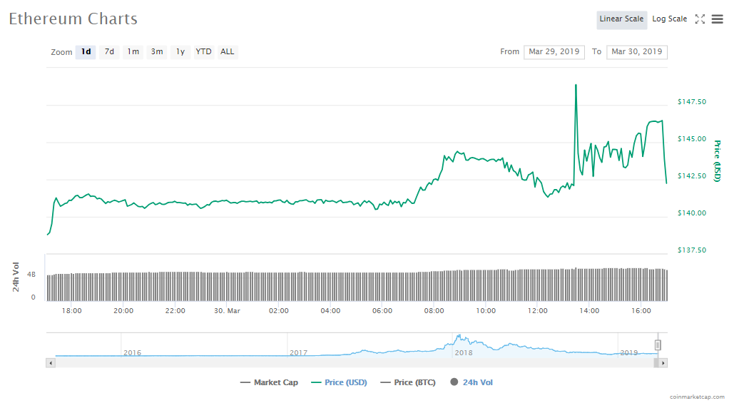734x403 pixels.
Task: Select the 7d zoom range
Action: click(x=109, y=52)
